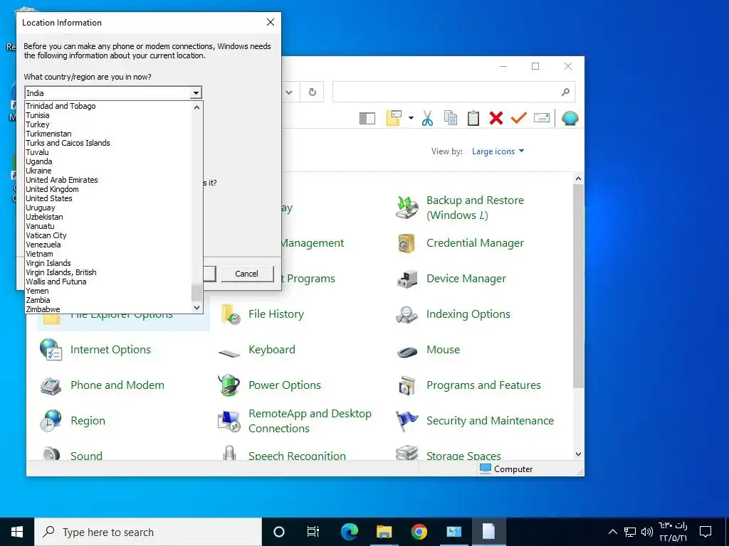Launch Microsoft Edge from taskbar
This screenshot has width=729, height=546.
pyautogui.click(x=349, y=532)
